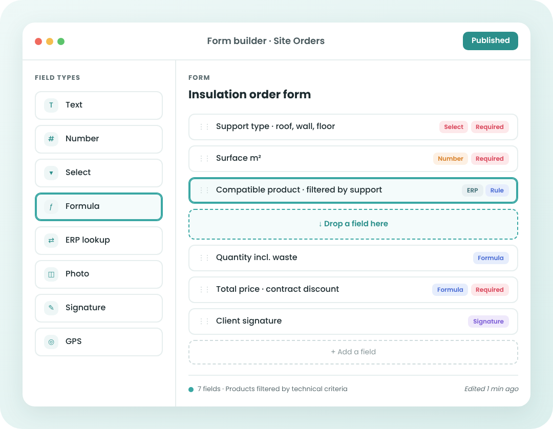Click the Published button
553x429 pixels.
pyautogui.click(x=490, y=41)
